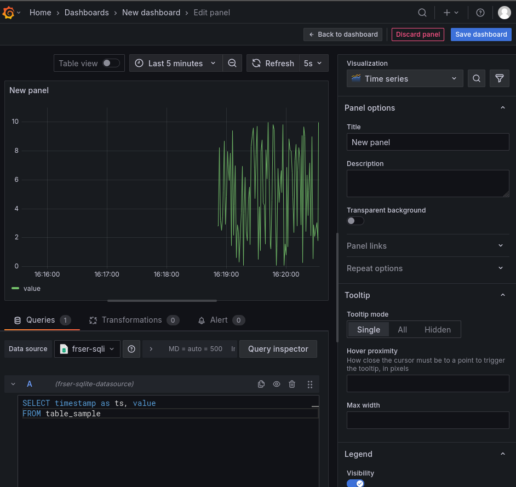Toggle the Table view switch
The height and width of the screenshot is (487, 516).
(x=111, y=64)
